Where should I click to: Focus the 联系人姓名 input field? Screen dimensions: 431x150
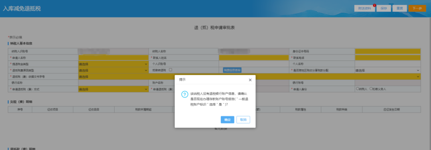pyautogui.click(x=254, y=58)
